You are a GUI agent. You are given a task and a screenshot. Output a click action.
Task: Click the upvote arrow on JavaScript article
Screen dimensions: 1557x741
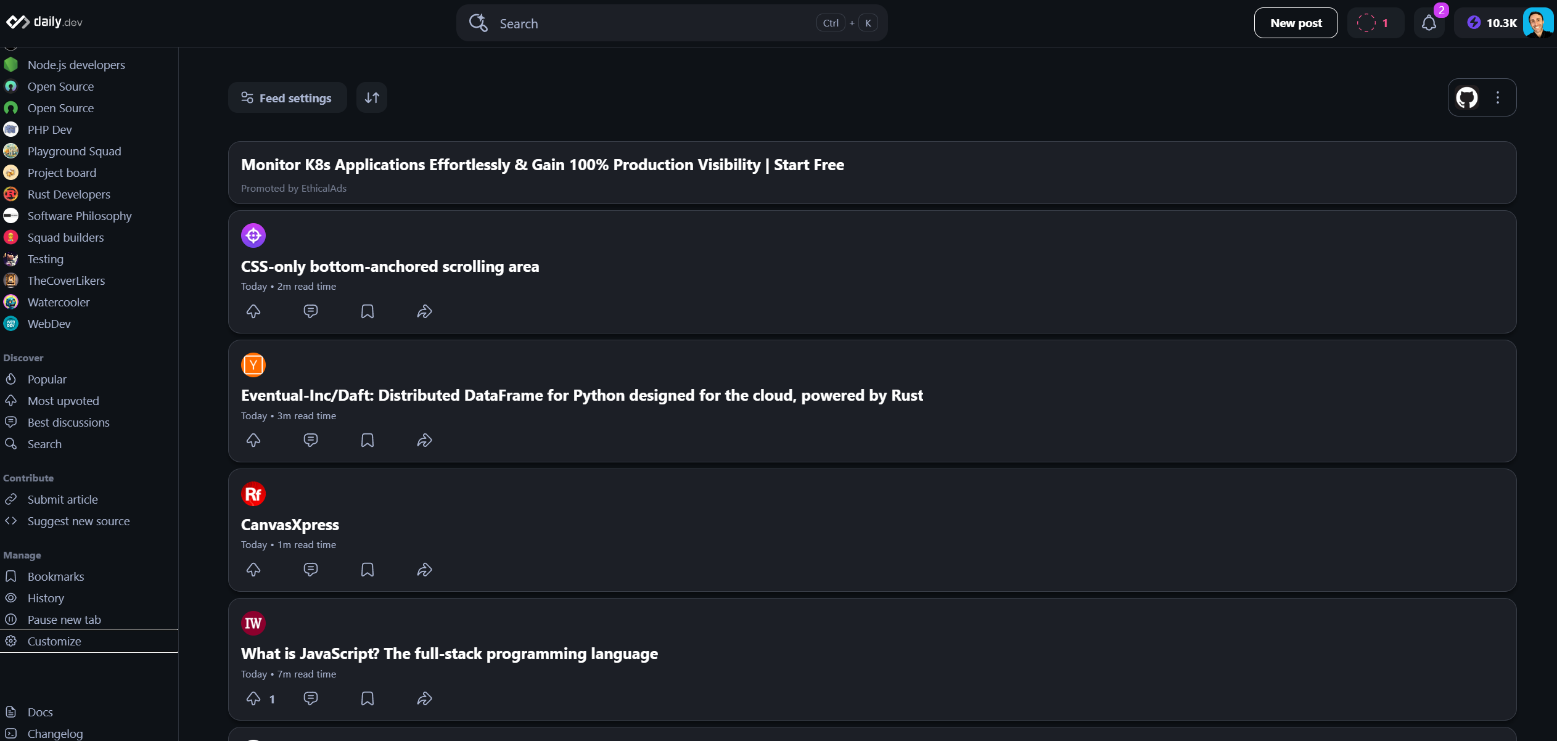coord(253,698)
